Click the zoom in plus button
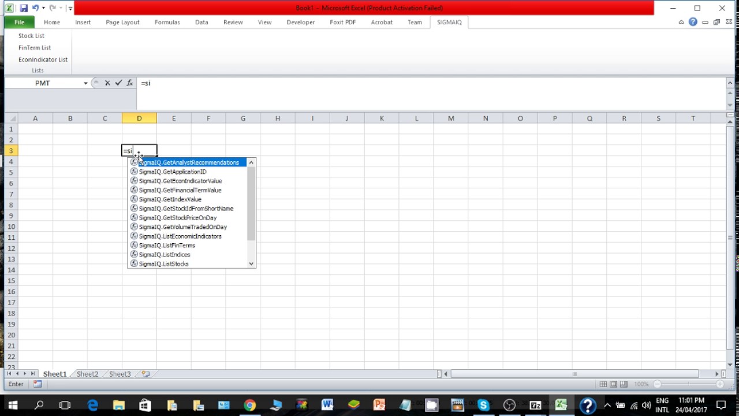The width and height of the screenshot is (739, 416). click(x=720, y=384)
